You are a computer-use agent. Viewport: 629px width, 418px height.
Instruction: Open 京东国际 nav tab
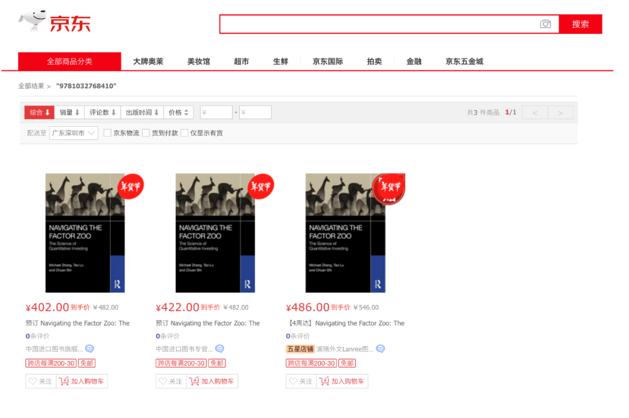point(328,61)
